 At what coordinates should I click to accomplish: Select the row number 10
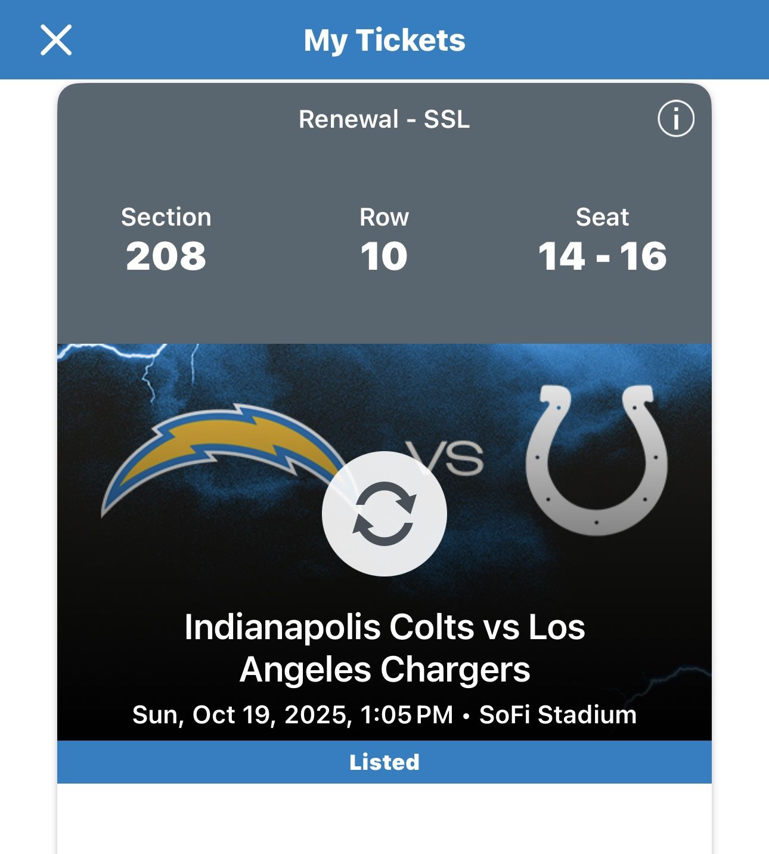tap(384, 257)
